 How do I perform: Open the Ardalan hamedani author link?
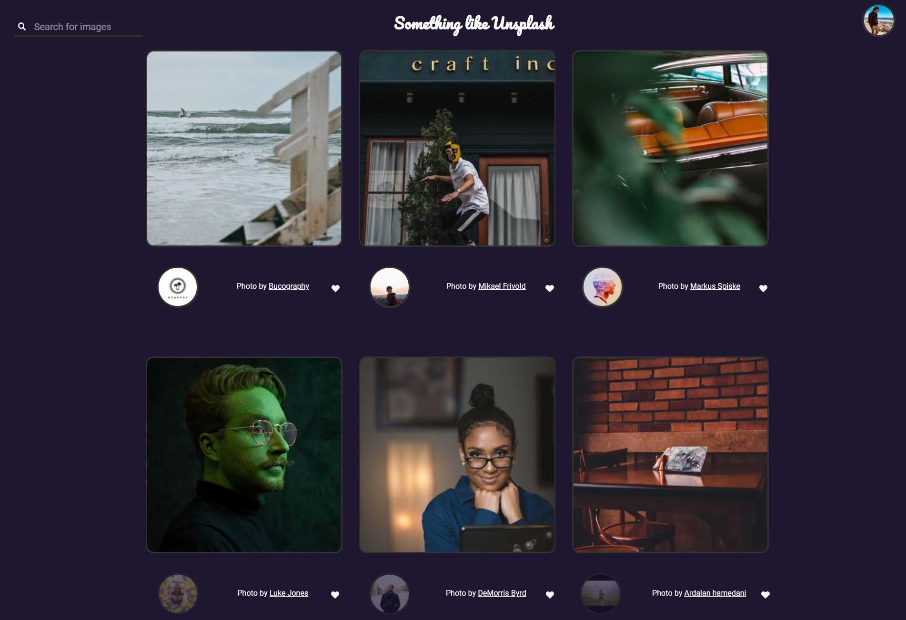pyautogui.click(x=715, y=593)
